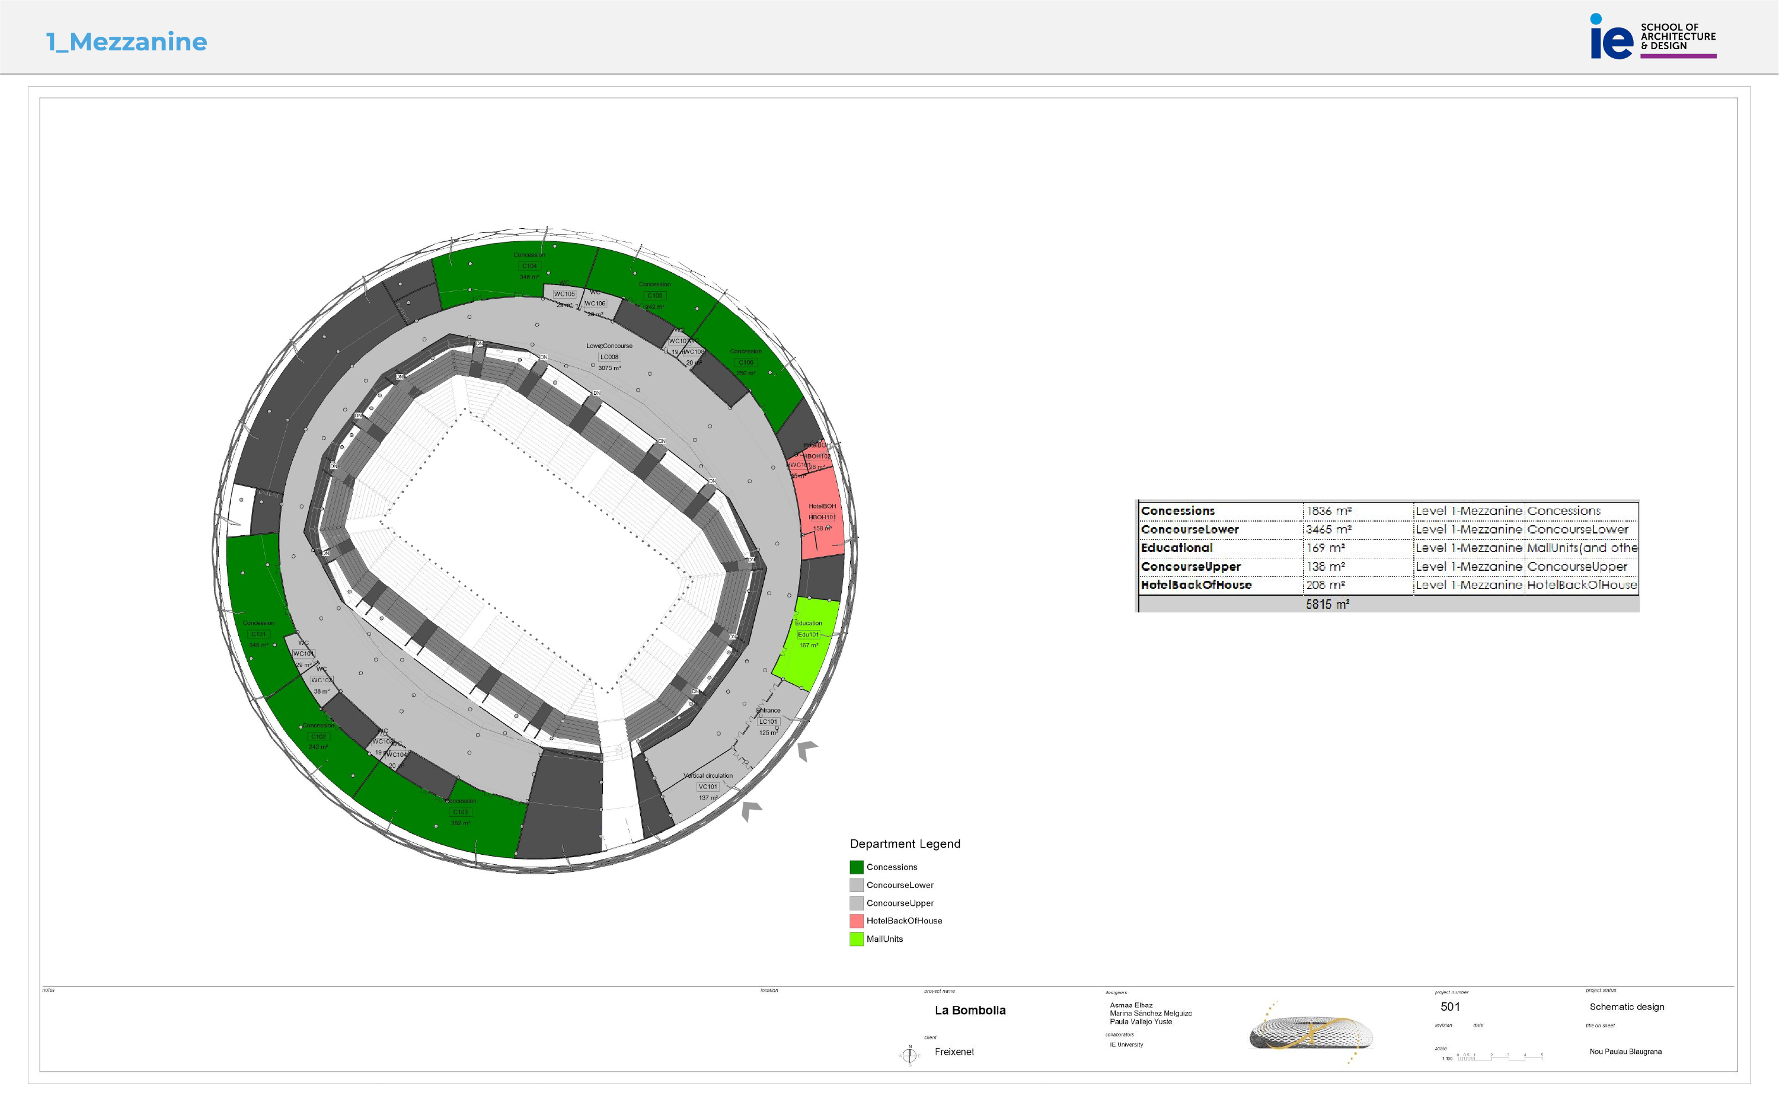This screenshot has height=1112, width=1779.
Task: Click the HBOH101 room tag
Action: (x=822, y=517)
